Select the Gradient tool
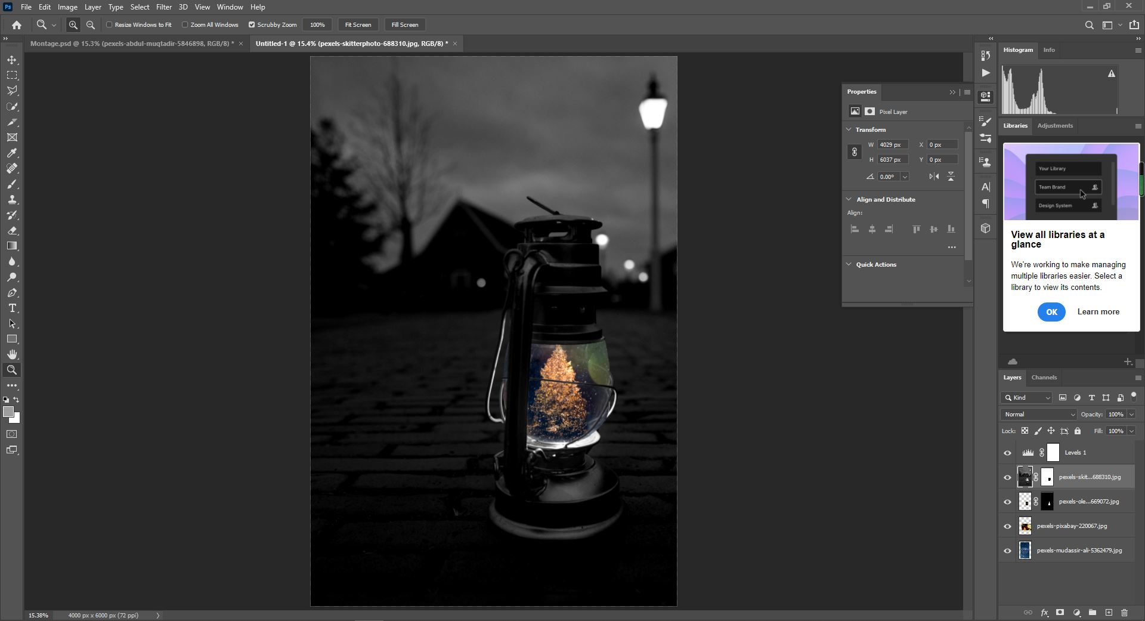Viewport: 1145px width, 621px height. (x=12, y=246)
